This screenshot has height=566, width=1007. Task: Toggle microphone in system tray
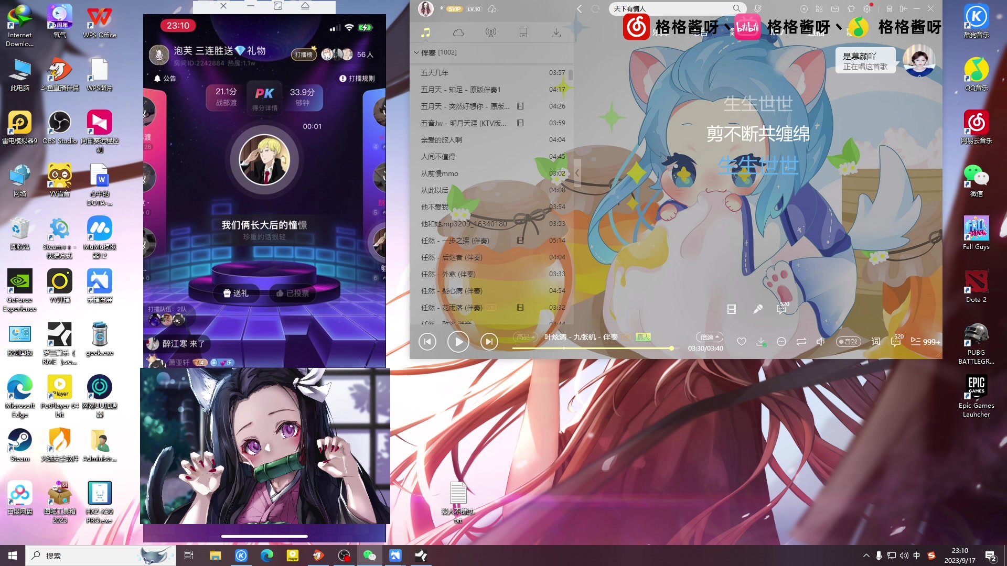[879, 556]
